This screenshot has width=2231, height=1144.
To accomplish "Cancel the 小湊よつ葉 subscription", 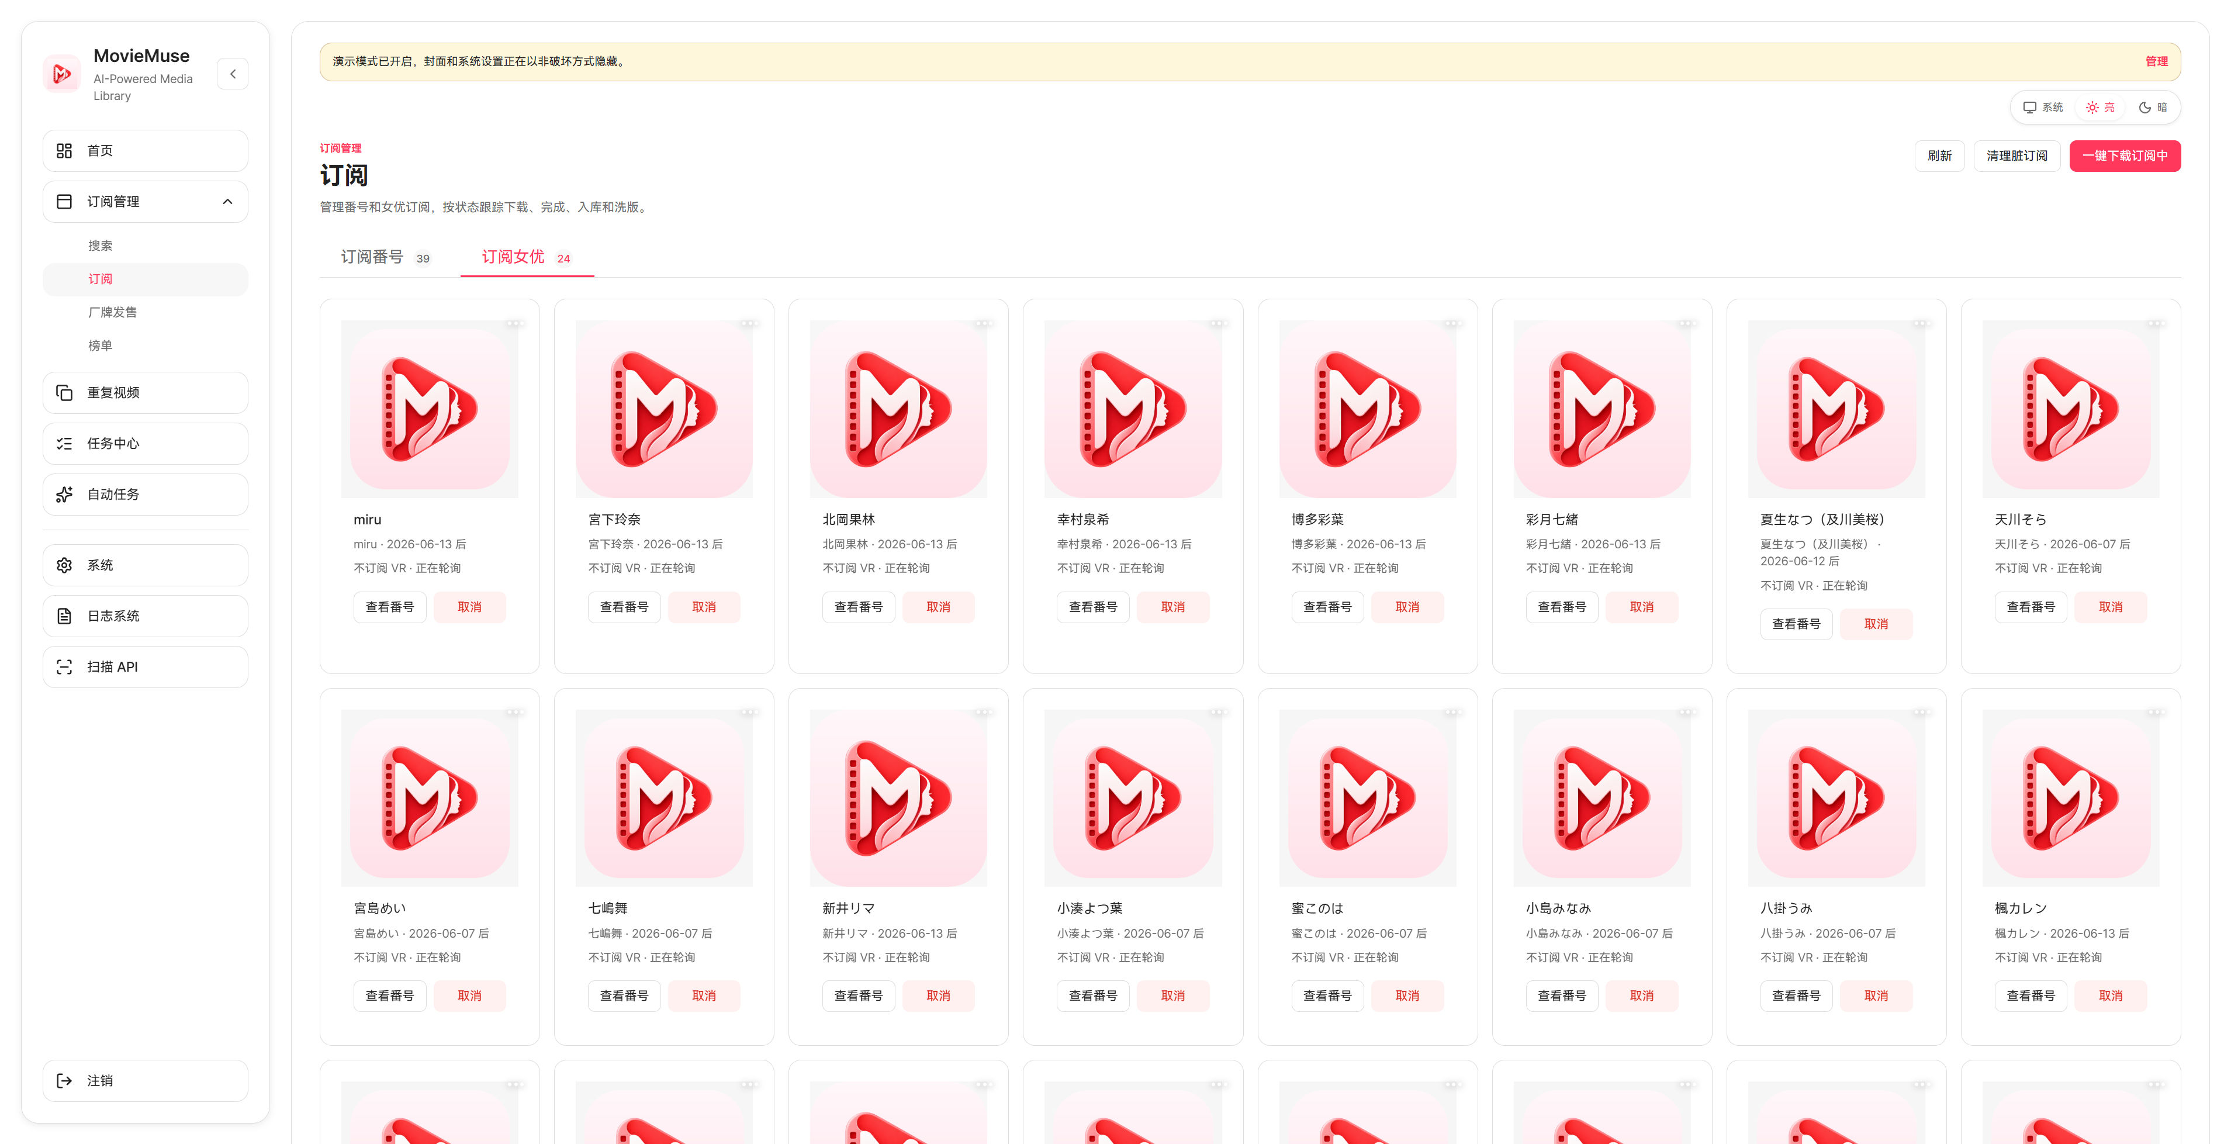I will (1172, 996).
